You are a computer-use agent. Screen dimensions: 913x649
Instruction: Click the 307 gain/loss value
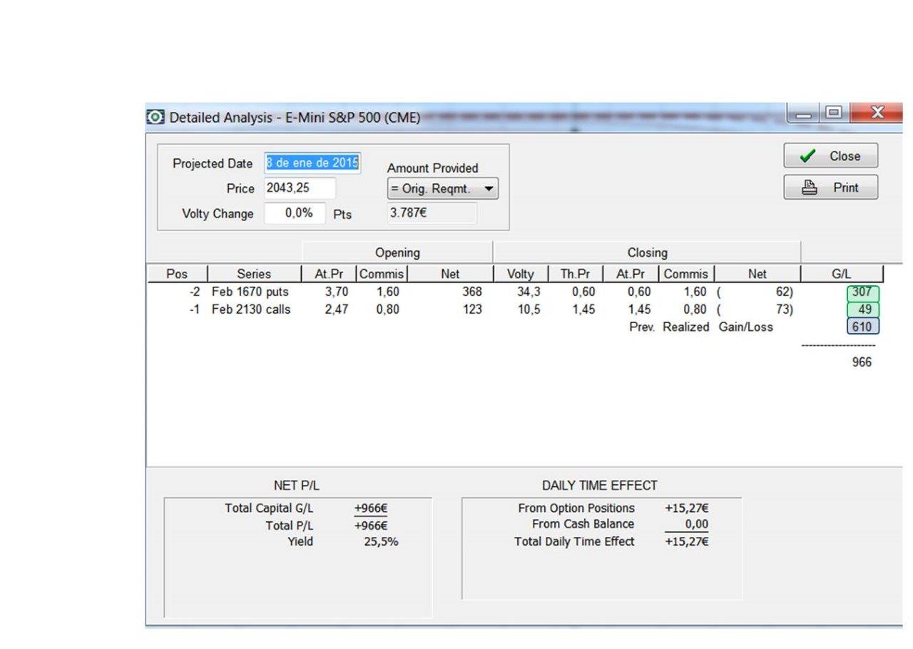click(x=863, y=292)
